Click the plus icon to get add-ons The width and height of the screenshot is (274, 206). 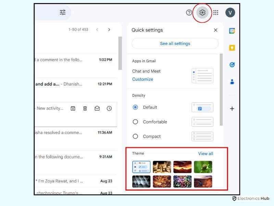coord(232,108)
